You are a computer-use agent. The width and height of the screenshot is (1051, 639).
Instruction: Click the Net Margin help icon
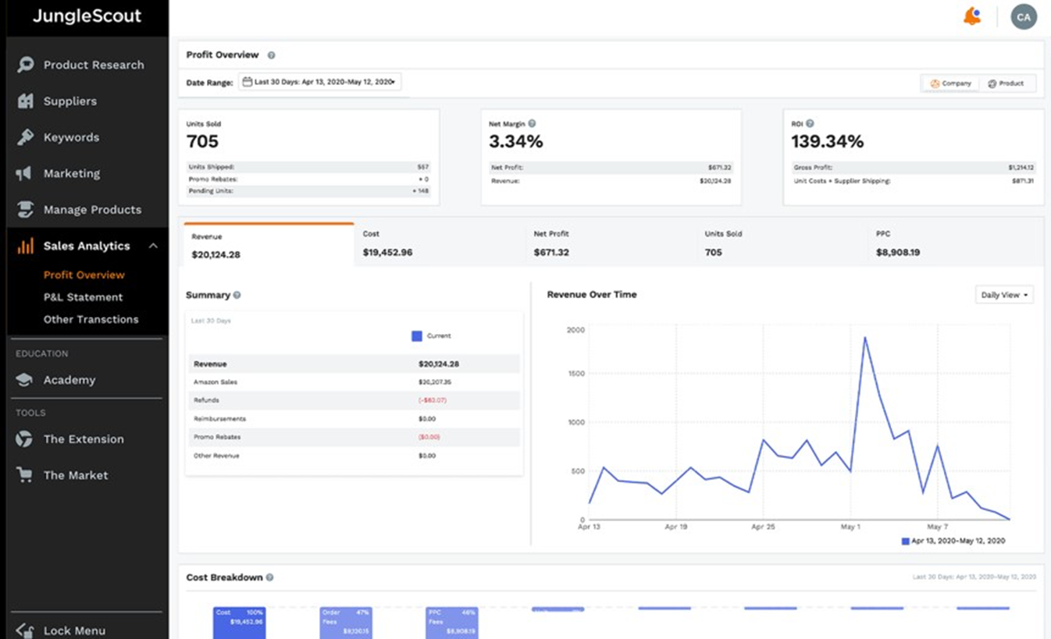point(532,123)
